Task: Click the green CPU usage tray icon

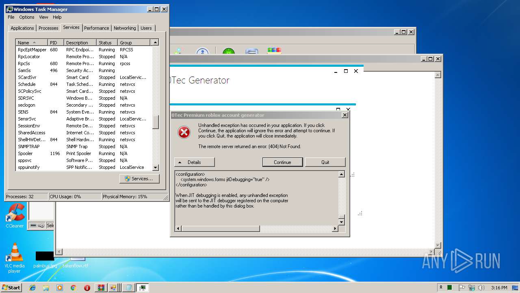Action: 450,287
